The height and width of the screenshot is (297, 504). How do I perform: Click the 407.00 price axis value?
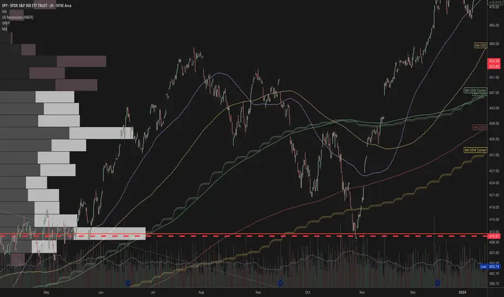494,253
